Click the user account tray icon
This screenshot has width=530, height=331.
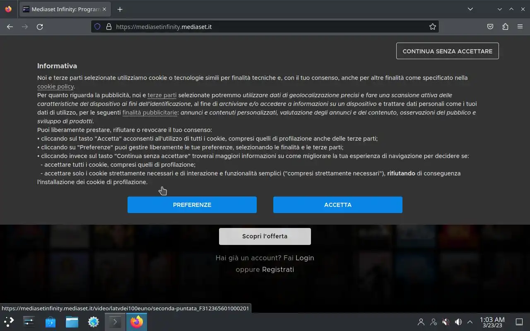421,321
